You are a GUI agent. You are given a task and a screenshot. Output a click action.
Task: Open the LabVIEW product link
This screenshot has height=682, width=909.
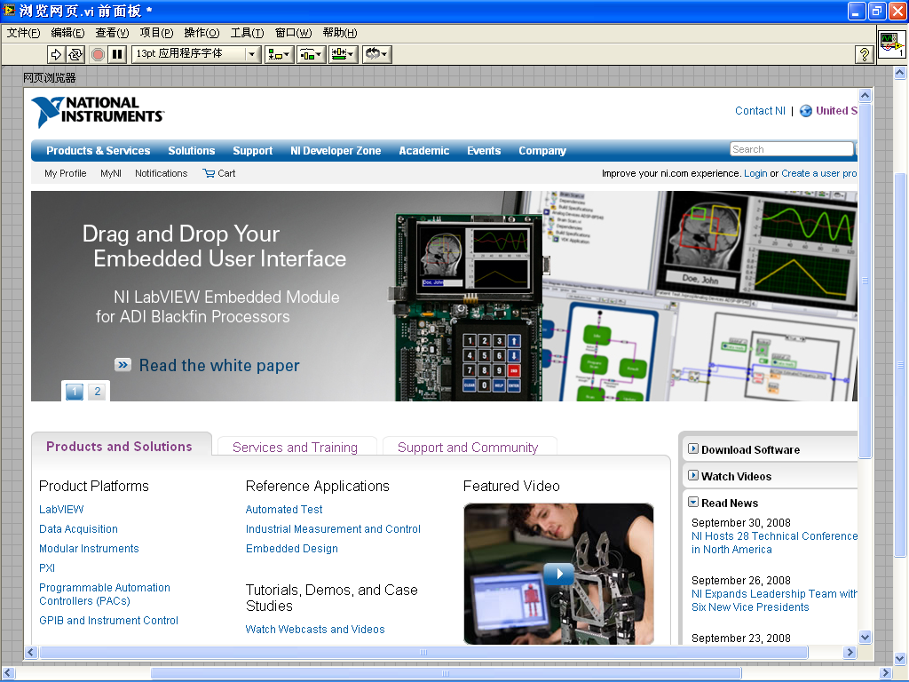[61, 509]
